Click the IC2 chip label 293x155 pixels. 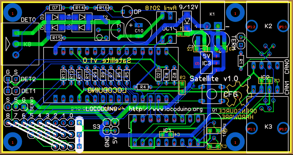(x=265, y=77)
